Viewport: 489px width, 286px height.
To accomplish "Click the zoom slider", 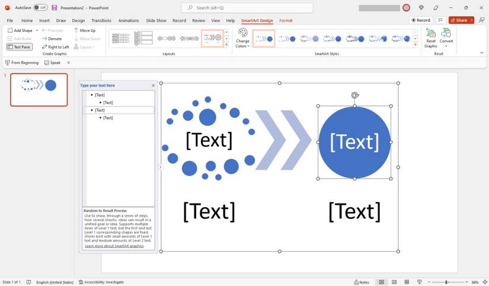I will [448, 282].
